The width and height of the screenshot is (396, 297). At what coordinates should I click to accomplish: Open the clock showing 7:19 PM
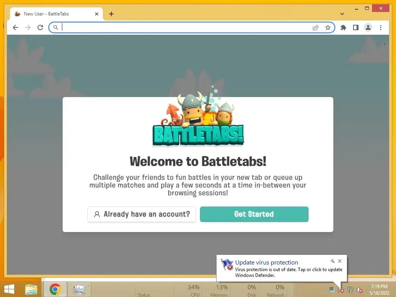point(379,290)
